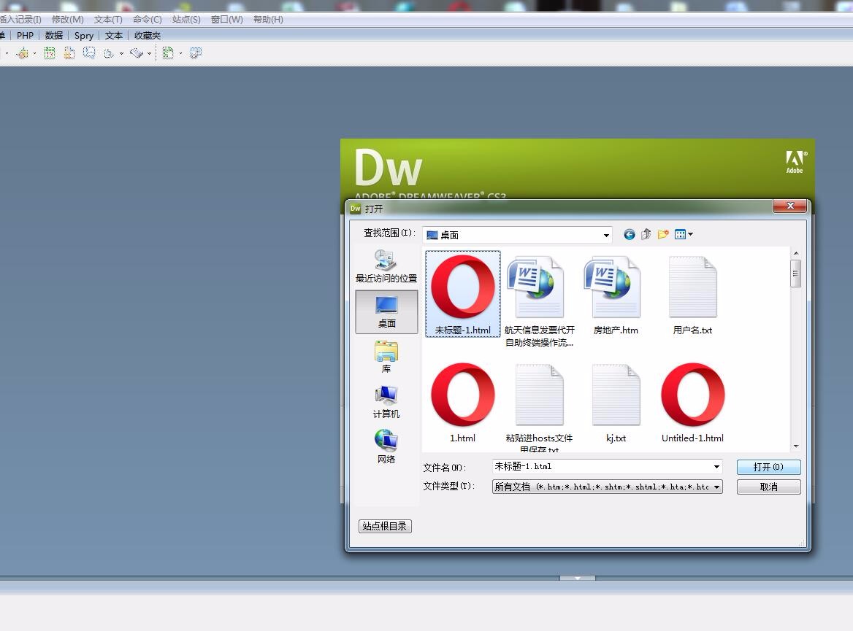Select file kj.txt
The height and width of the screenshot is (631, 853).
[x=616, y=402]
